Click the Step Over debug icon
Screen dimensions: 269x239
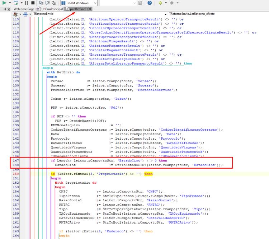(x=47, y=3)
